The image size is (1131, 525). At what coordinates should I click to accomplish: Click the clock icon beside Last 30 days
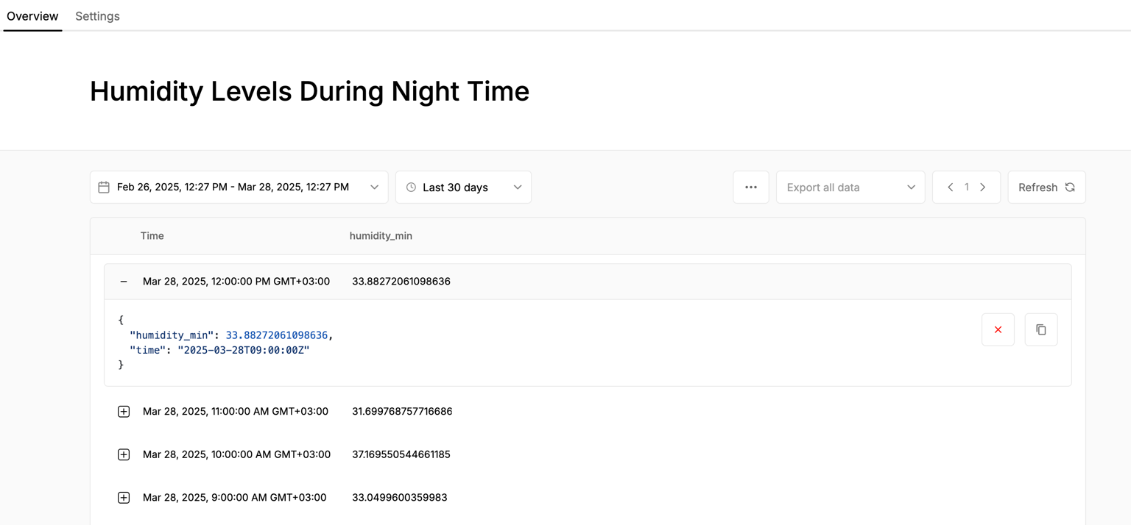coord(411,187)
